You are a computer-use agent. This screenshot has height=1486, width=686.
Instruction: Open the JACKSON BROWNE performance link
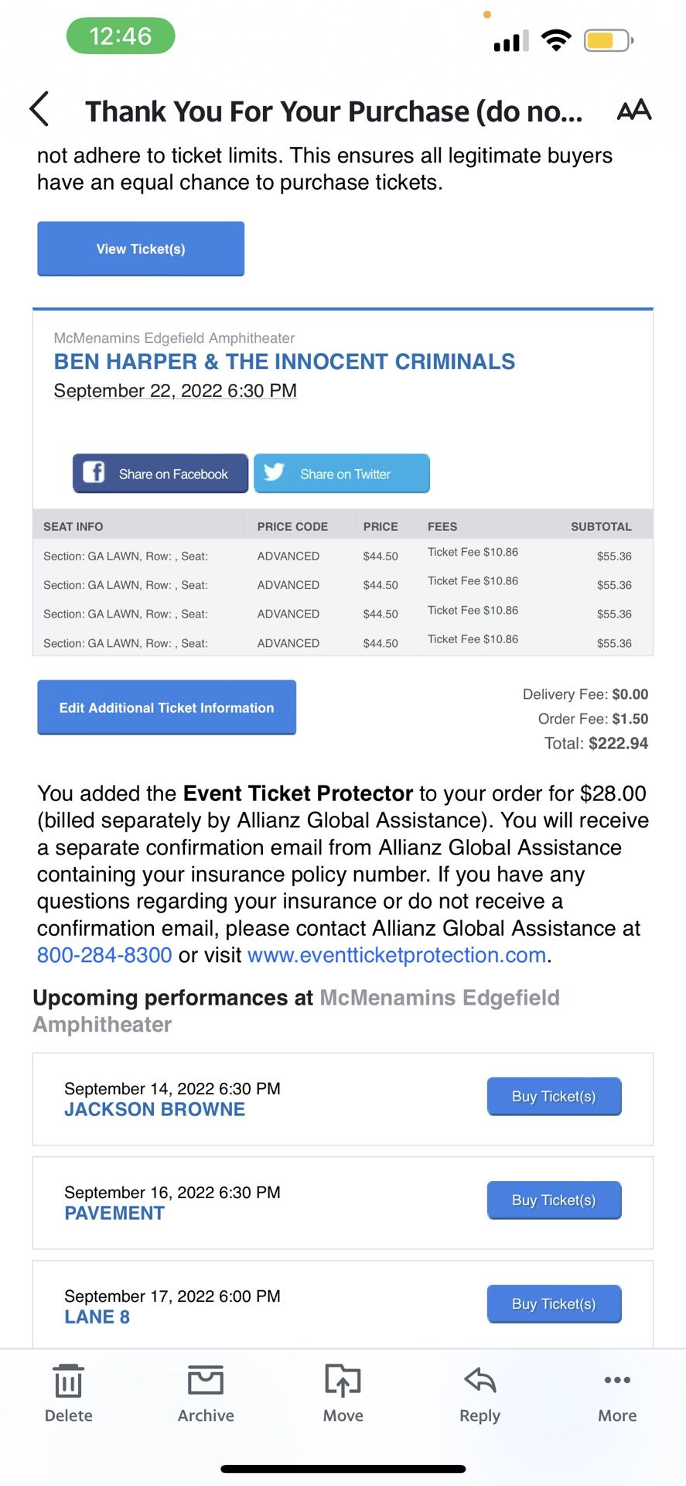[x=155, y=1109]
